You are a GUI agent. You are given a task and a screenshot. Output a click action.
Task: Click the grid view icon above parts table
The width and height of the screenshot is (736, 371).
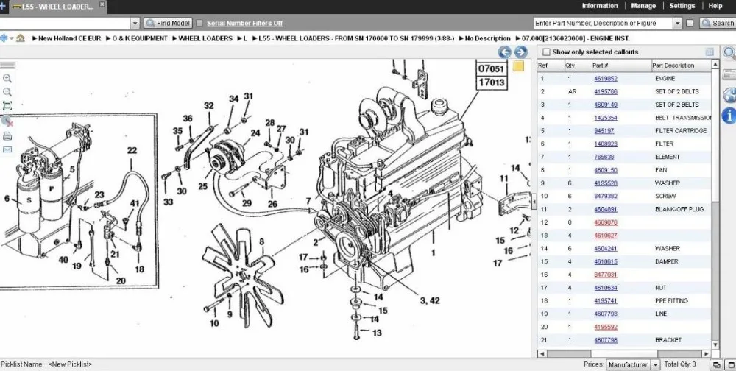pos(710,52)
